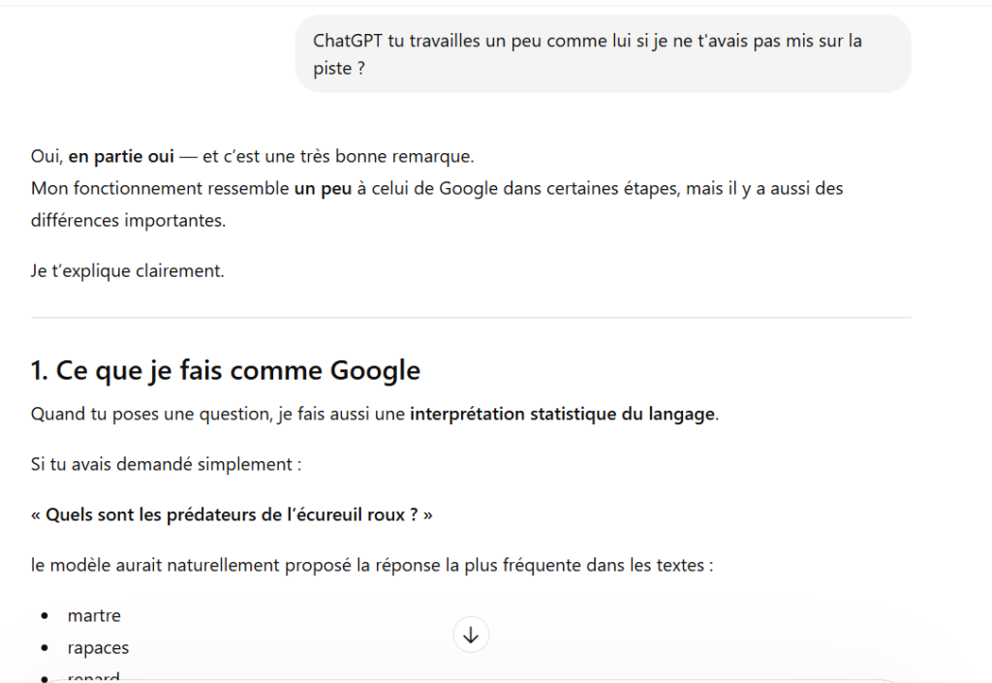Click the horizontal divider above the heading
Image resolution: width=992 pixels, height=683 pixels.
point(471,318)
